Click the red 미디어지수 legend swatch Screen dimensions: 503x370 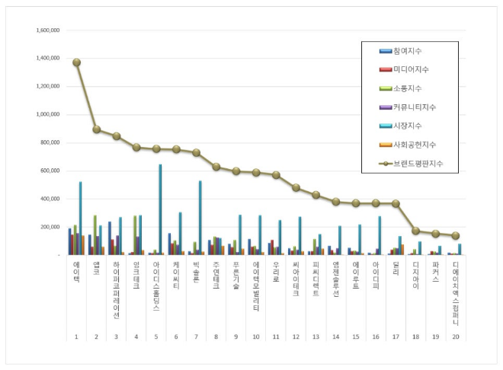pos(385,69)
